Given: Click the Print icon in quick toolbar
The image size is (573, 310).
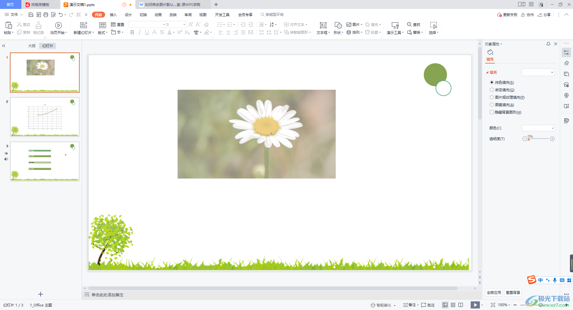Looking at the screenshot, I should 46,15.
